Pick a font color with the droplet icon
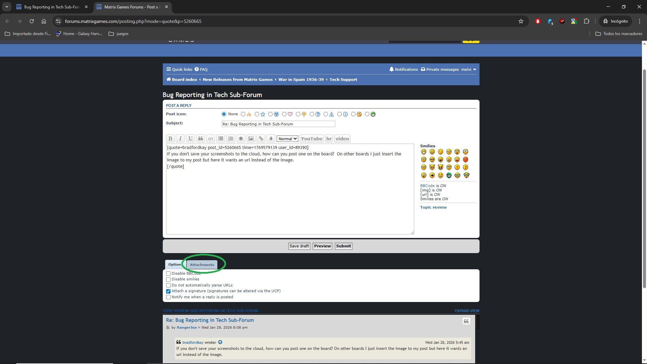The height and width of the screenshot is (364, 647). (271, 139)
